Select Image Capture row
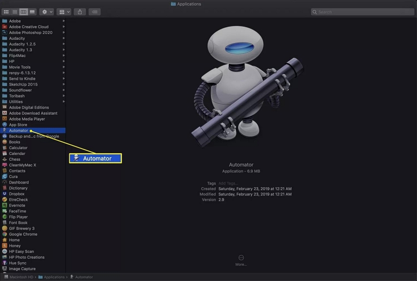Screen dimensions: 417x281 point(33,269)
